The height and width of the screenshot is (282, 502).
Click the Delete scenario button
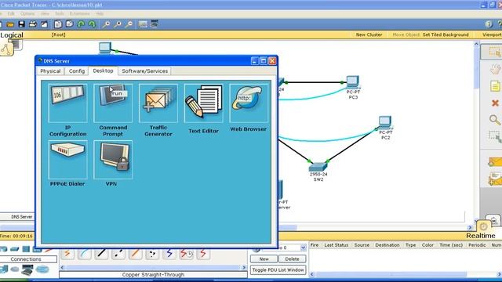(292, 259)
